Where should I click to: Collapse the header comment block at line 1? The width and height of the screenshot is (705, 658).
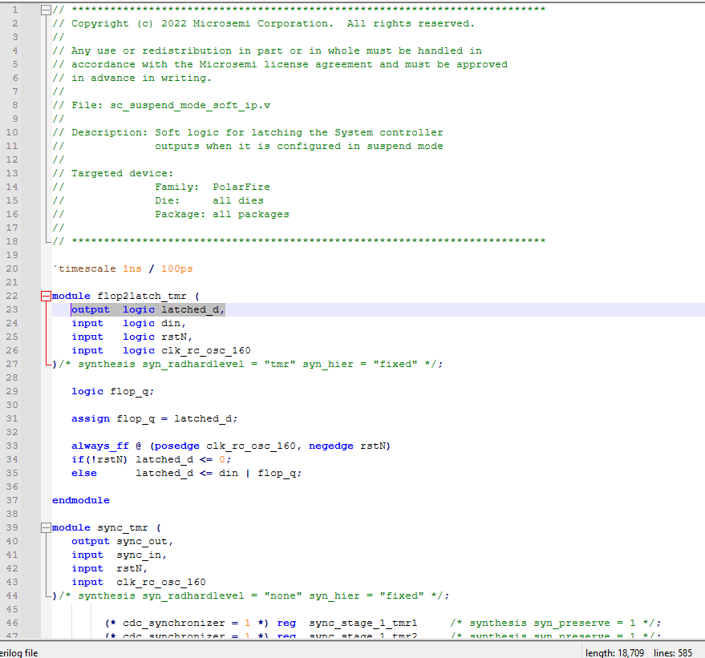[46, 10]
